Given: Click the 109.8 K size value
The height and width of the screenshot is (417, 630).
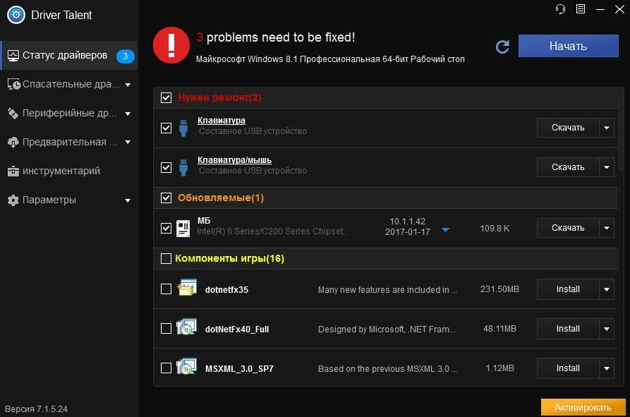Looking at the screenshot, I should pyautogui.click(x=495, y=228).
